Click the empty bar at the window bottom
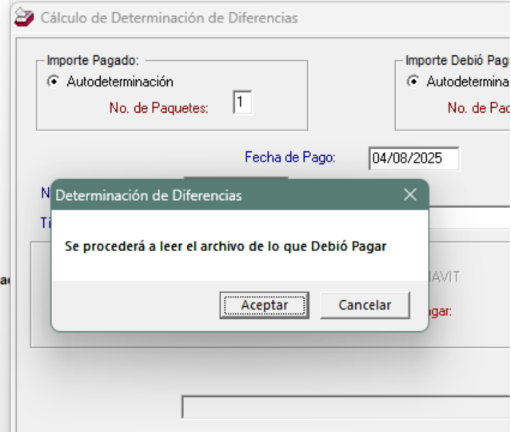The height and width of the screenshot is (432, 511). point(344,406)
